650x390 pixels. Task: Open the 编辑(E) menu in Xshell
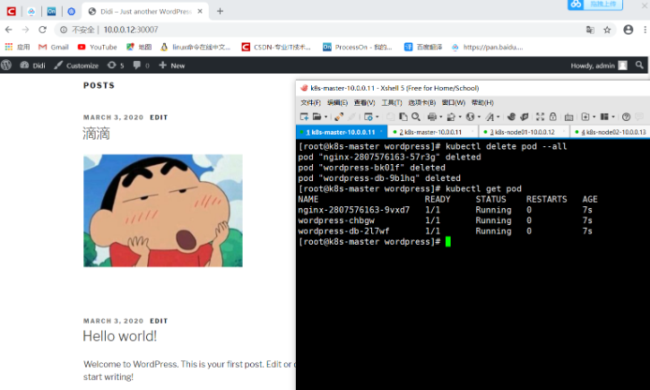(x=337, y=102)
